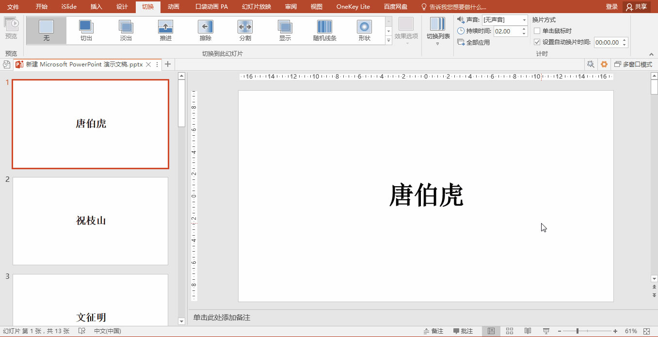Pick the 形状 (Shape) transition icon
The height and width of the screenshot is (337, 658).
(364, 30)
